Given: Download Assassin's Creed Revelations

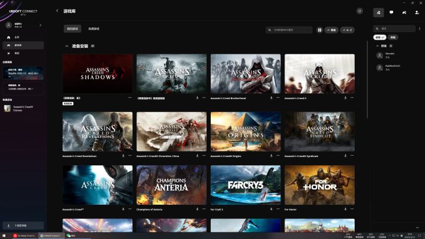Looking at the screenshot, I should [123, 156].
